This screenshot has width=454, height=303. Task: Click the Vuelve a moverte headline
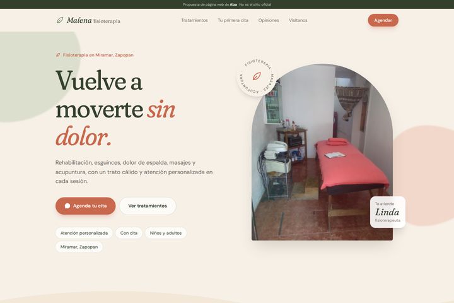[116, 108]
